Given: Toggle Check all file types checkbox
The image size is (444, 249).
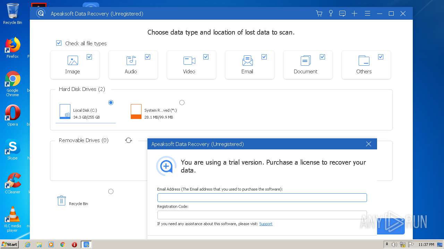Looking at the screenshot, I should pos(59,43).
